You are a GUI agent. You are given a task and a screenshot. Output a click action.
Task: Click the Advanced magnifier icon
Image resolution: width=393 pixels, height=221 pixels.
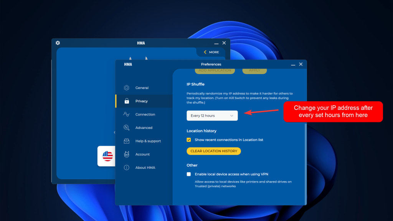pyautogui.click(x=127, y=127)
